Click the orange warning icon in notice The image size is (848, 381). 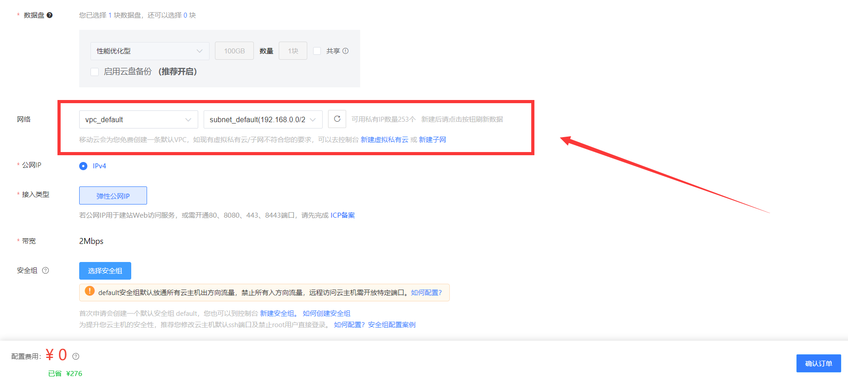point(90,291)
